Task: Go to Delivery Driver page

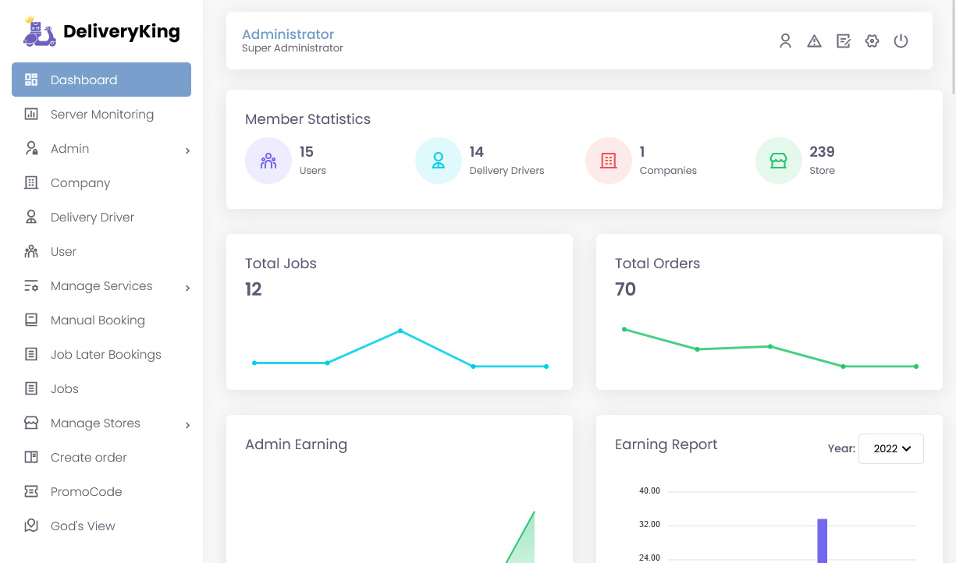Action: 92,218
